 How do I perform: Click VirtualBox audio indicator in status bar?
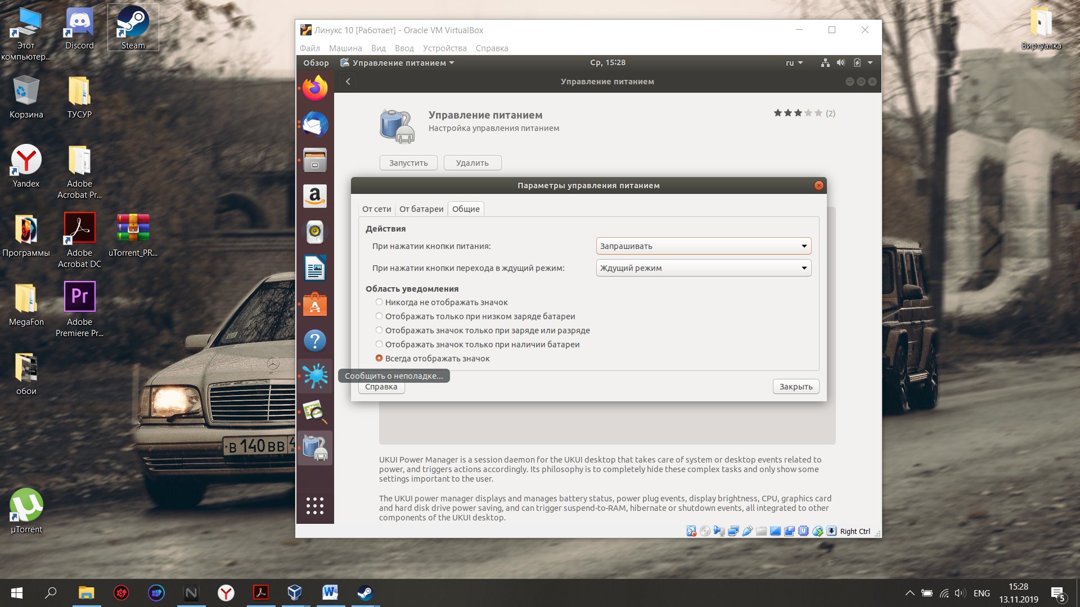click(719, 531)
